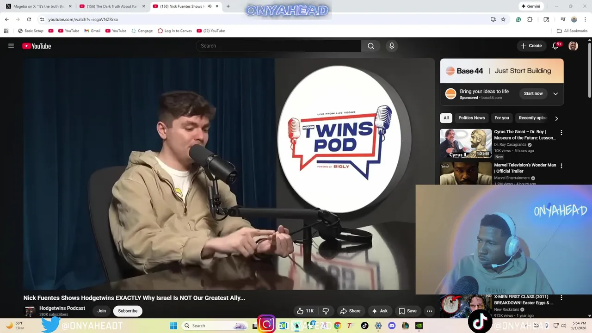Click the YouTube search input field
Screen dimensions: 592x333
click(x=278, y=46)
